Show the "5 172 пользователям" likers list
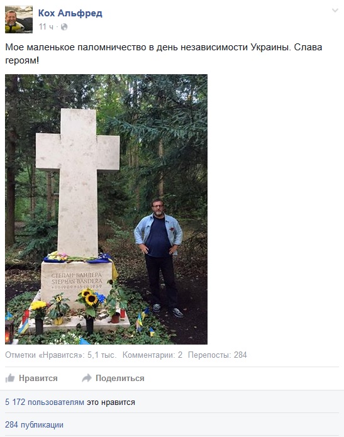This screenshot has height=437, width=344. click(45, 402)
